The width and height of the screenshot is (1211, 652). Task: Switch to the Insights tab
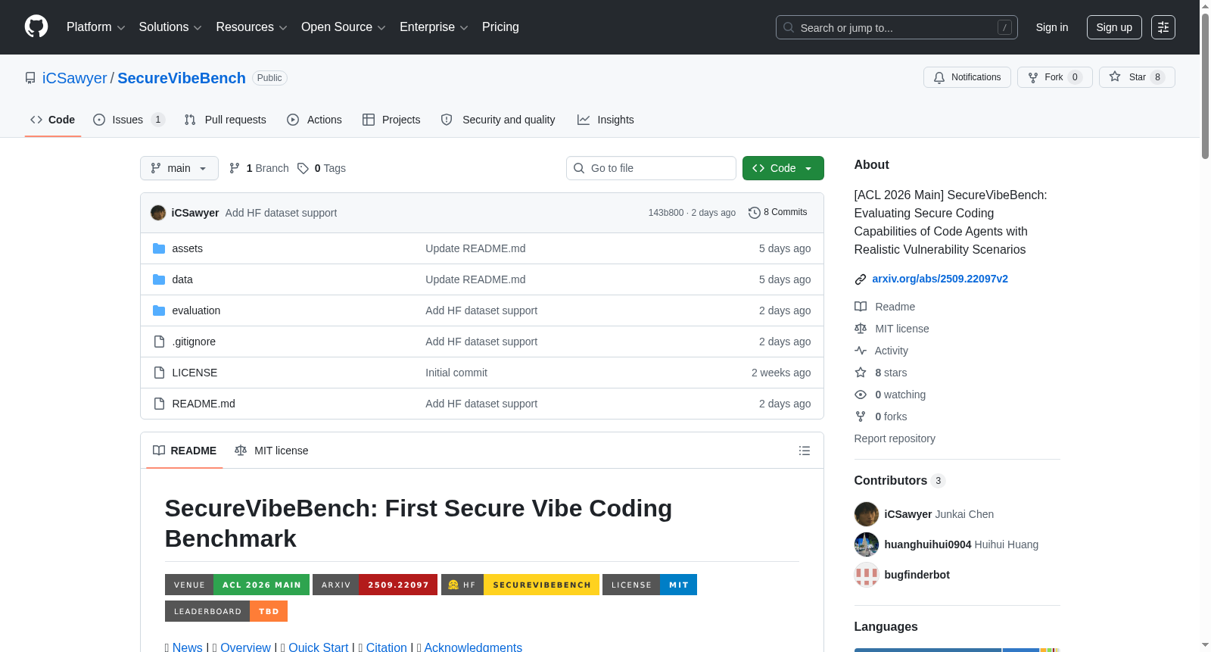pos(605,120)
